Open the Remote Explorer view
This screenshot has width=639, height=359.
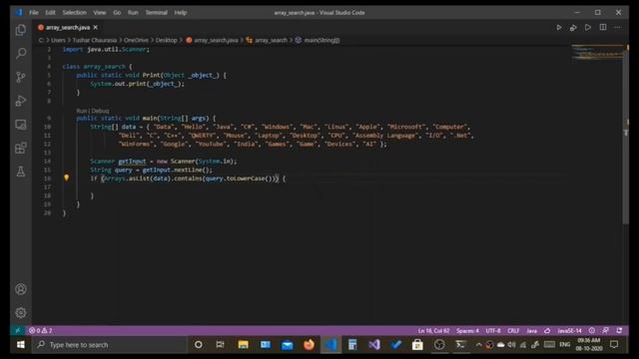point(21,124)
